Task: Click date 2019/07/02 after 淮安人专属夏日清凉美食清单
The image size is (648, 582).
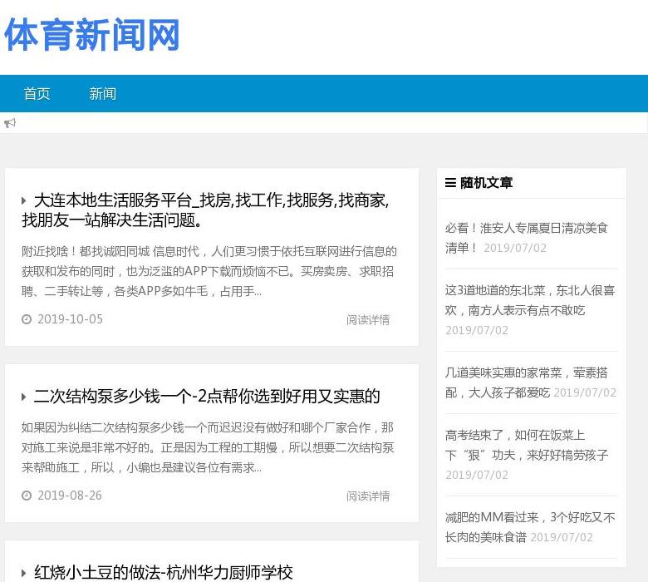Action: pos(515,248)
